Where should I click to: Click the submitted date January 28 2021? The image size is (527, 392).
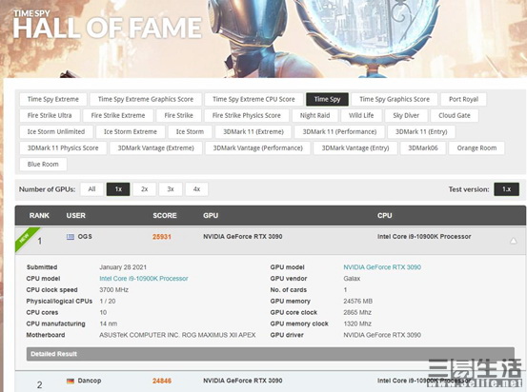[123, 267]
